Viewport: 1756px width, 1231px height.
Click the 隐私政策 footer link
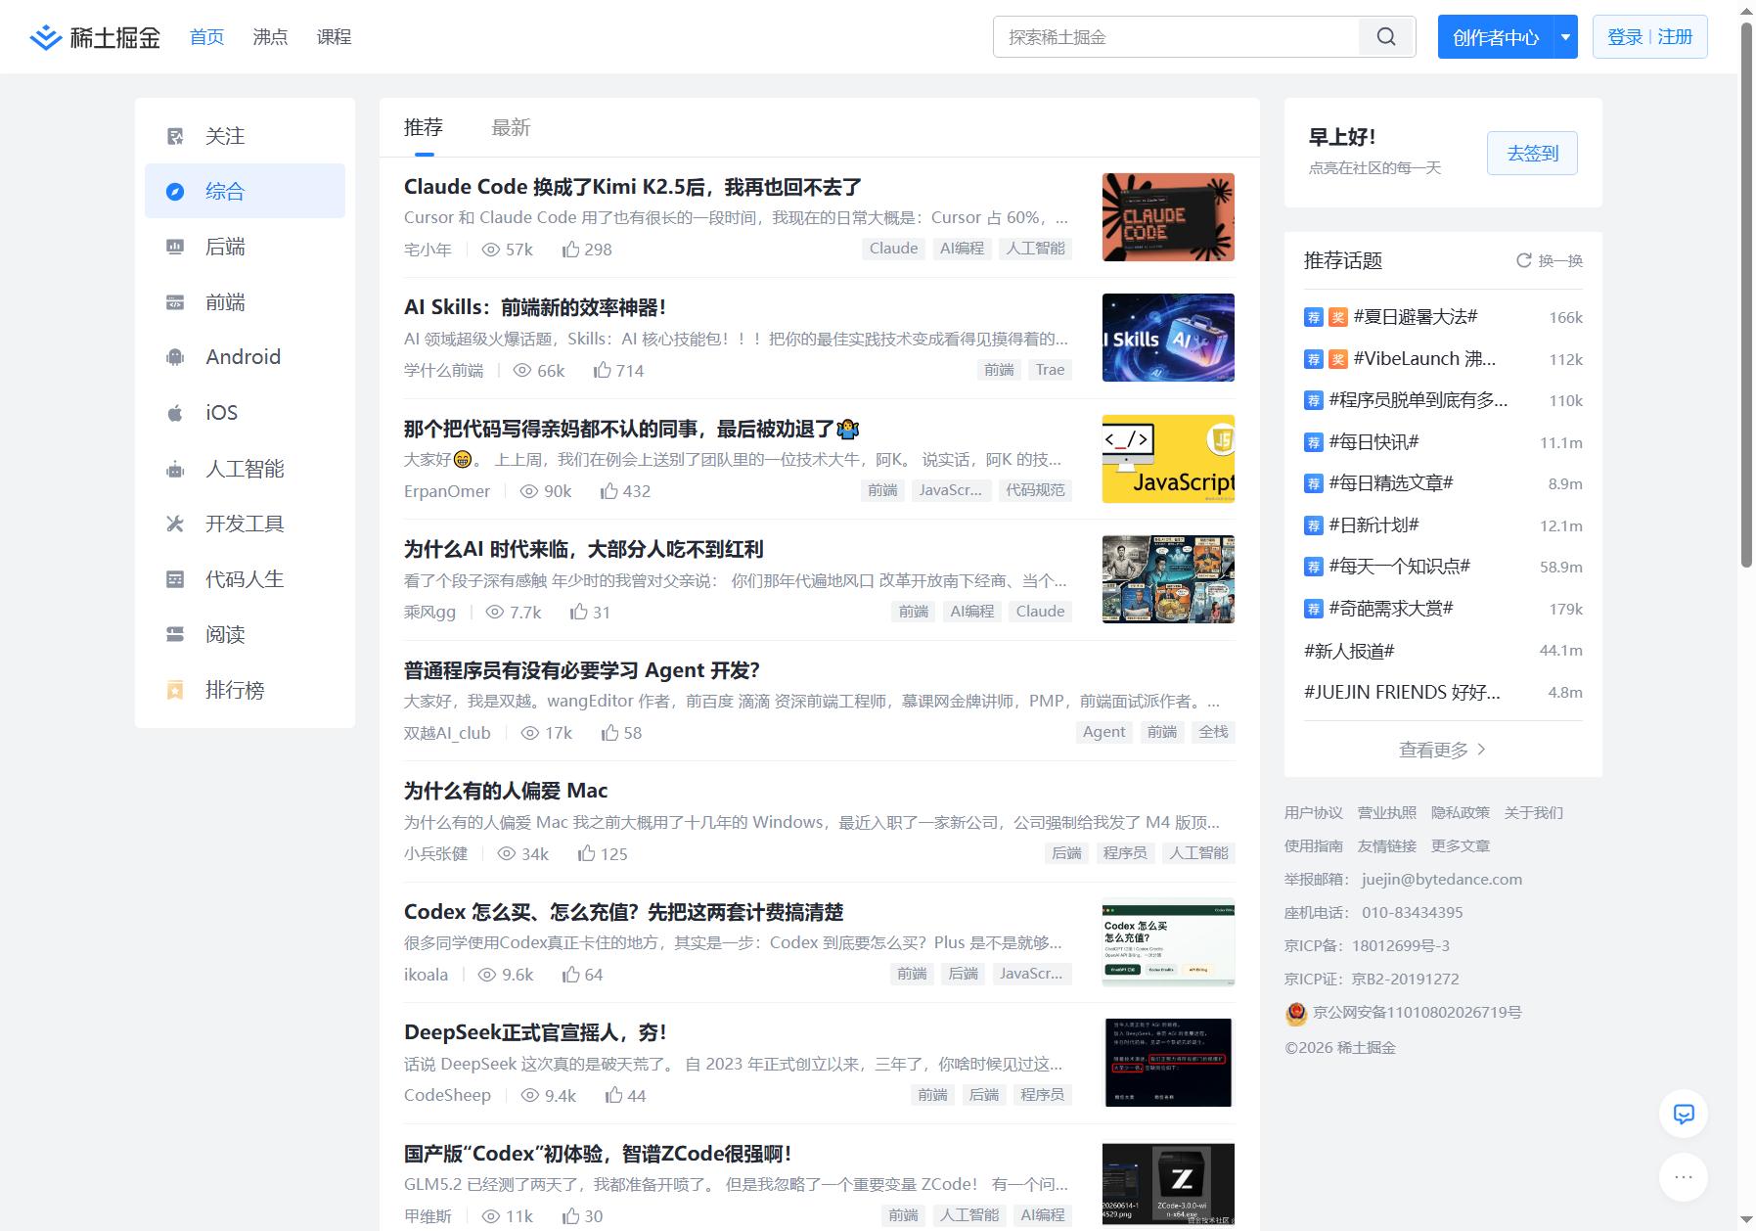point(1460,812)
